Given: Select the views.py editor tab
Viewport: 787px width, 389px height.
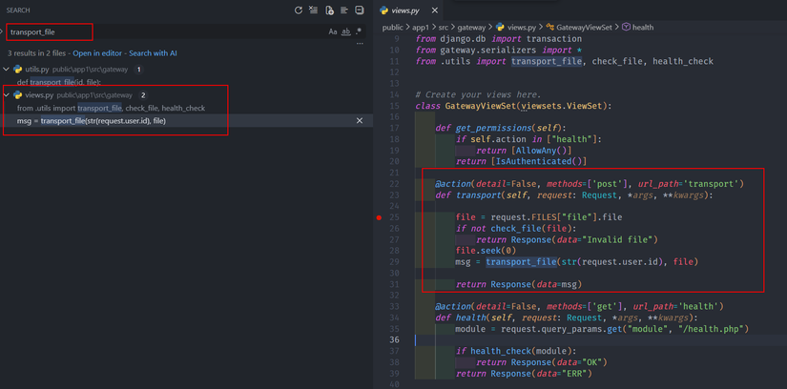Looking at the screenshot, I should click(406, 10).
